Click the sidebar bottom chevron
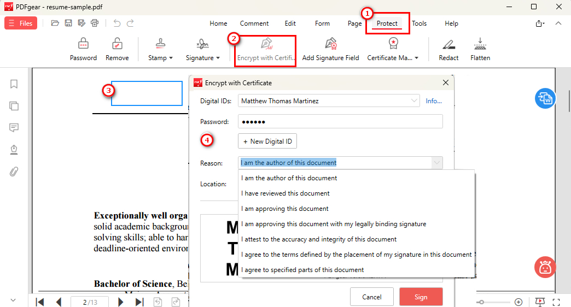Screen dimensions: 571x307 point(13,300)
